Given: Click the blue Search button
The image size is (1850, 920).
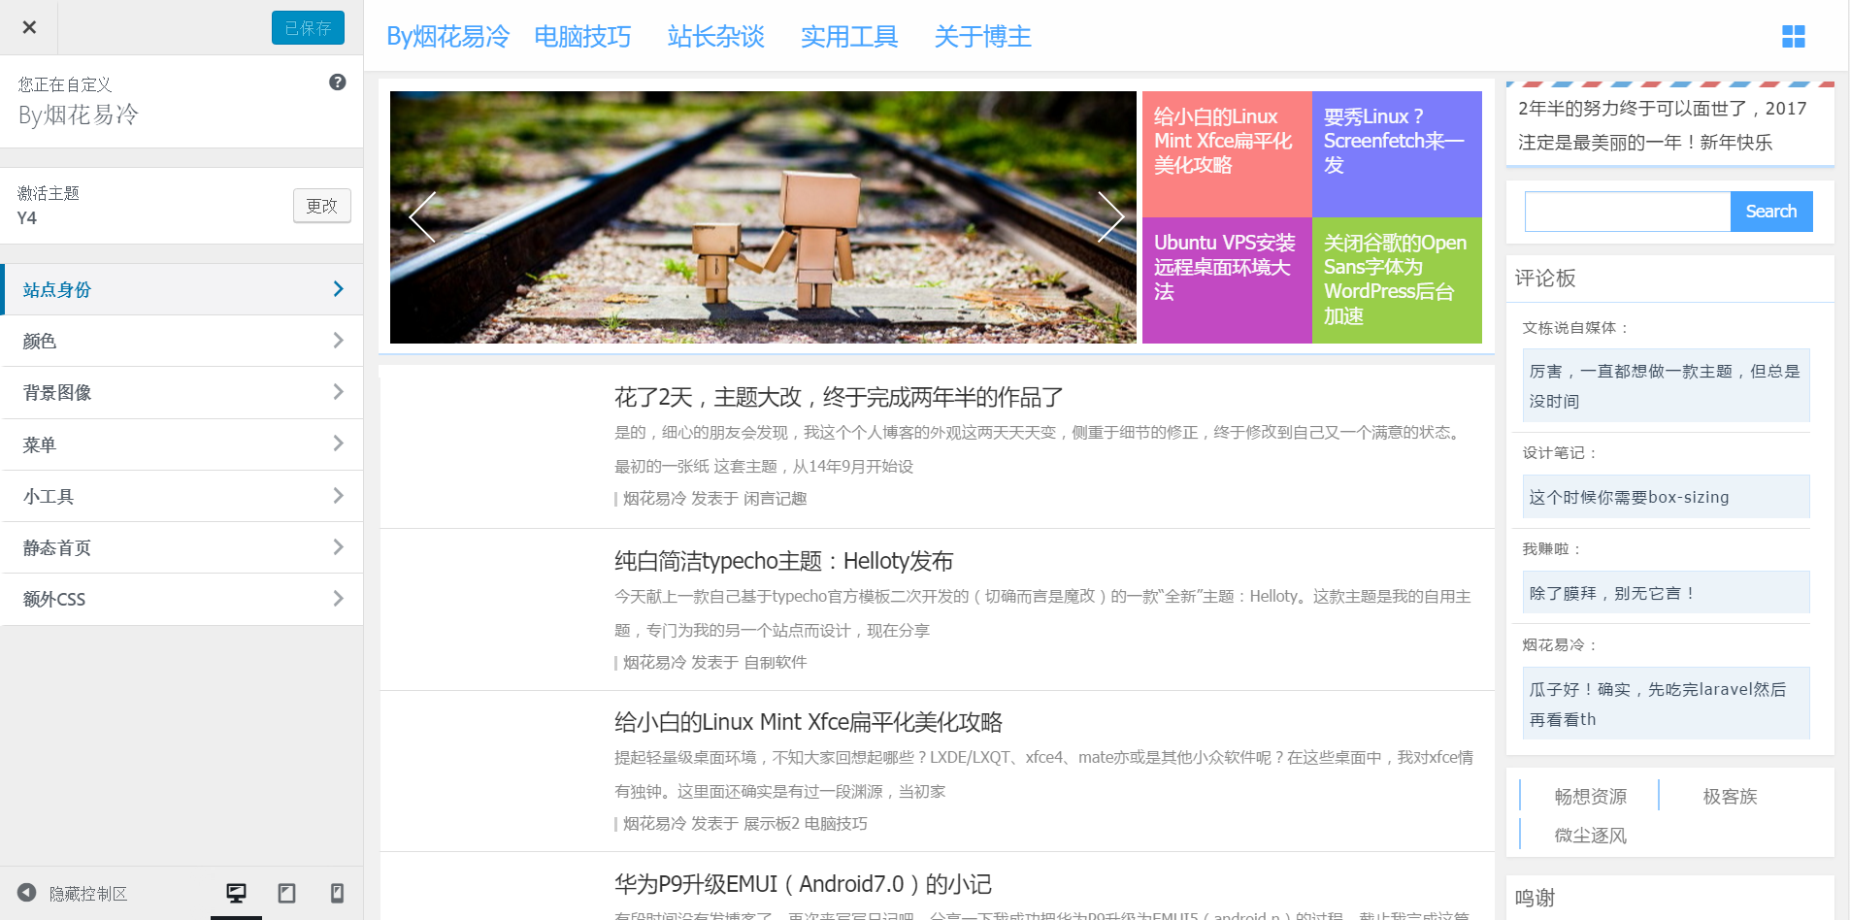Looking at the screenshot, I should [x=1771, y=212].
